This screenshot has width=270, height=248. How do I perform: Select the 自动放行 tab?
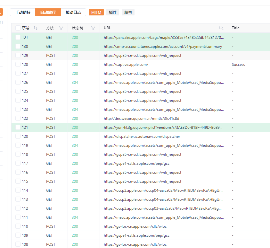click(x=48, y=12)
